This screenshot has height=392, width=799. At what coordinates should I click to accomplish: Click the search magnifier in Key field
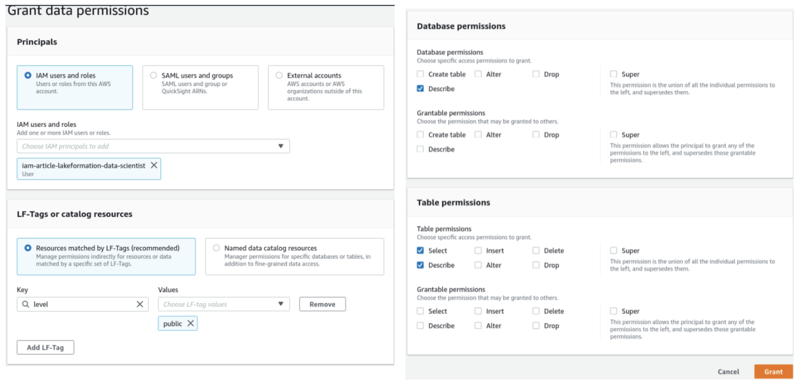(26, 304)
